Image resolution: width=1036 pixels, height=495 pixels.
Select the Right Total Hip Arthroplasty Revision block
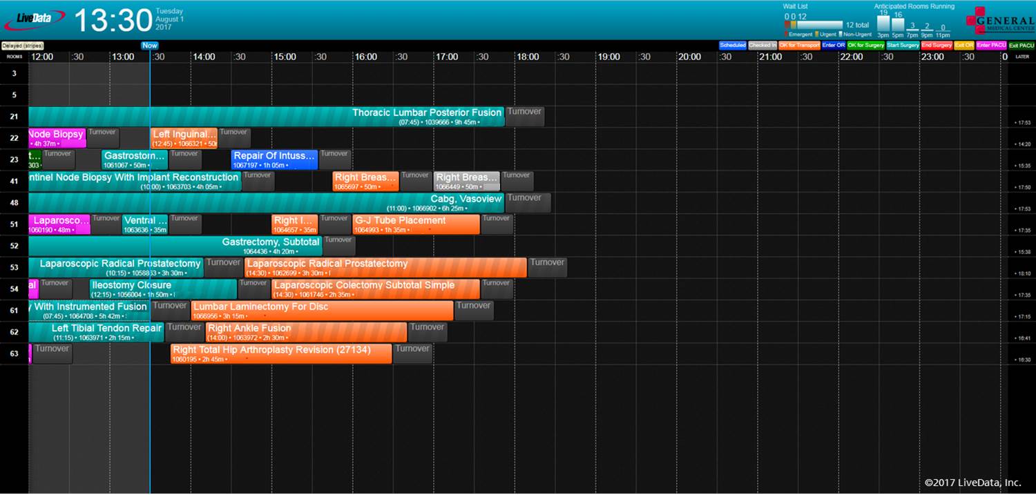pos(280,353)
